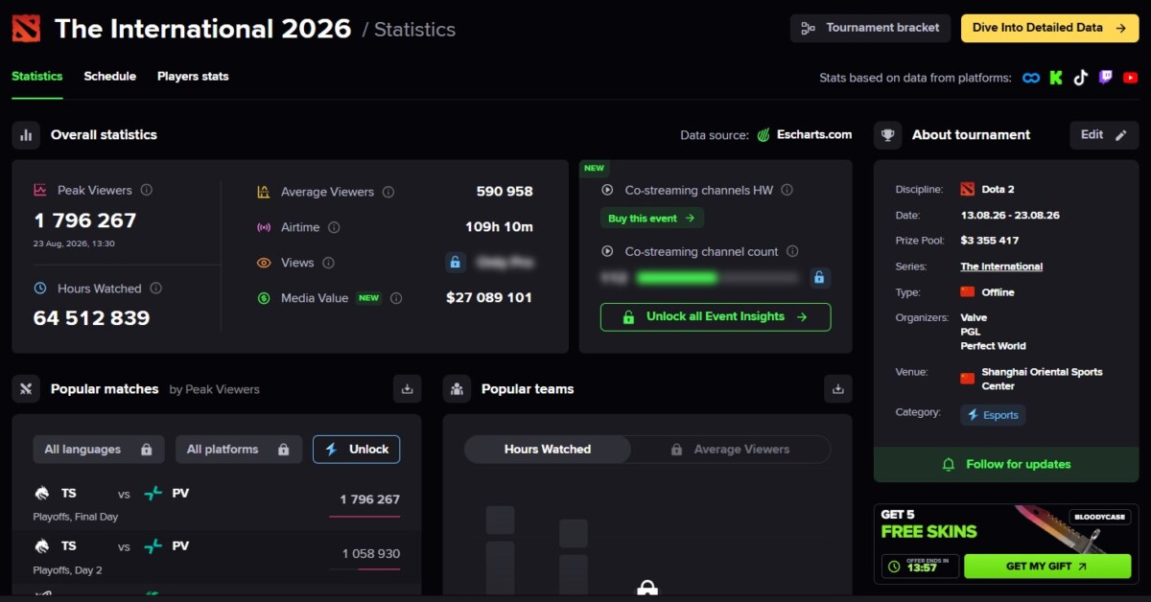
Task: Switch Popular teams to Hours Watched
Action: (548, 449)
